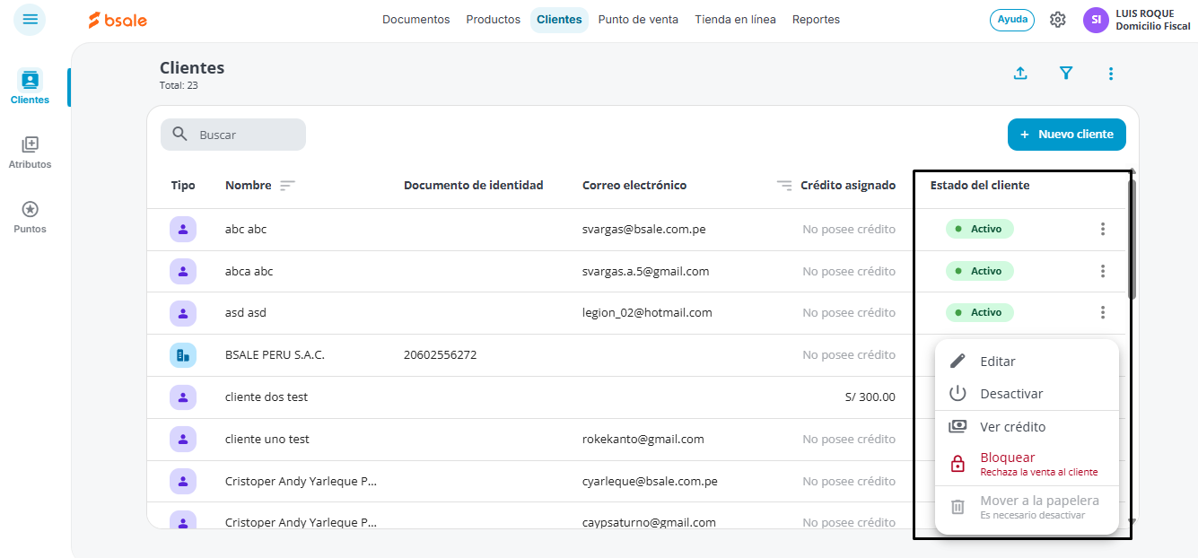Select cliente uno test name
This screenshot has width=1198, height=558.
(267, 440)
